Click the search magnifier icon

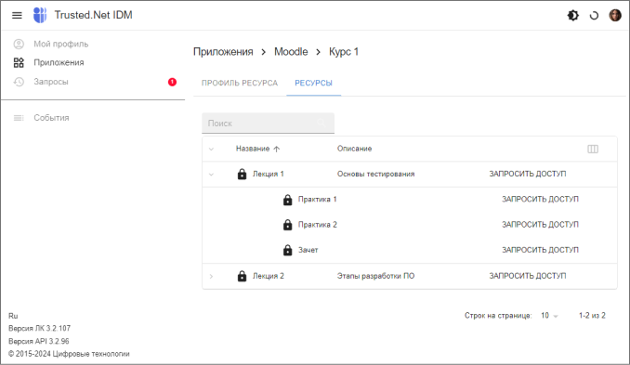[321, 123]
